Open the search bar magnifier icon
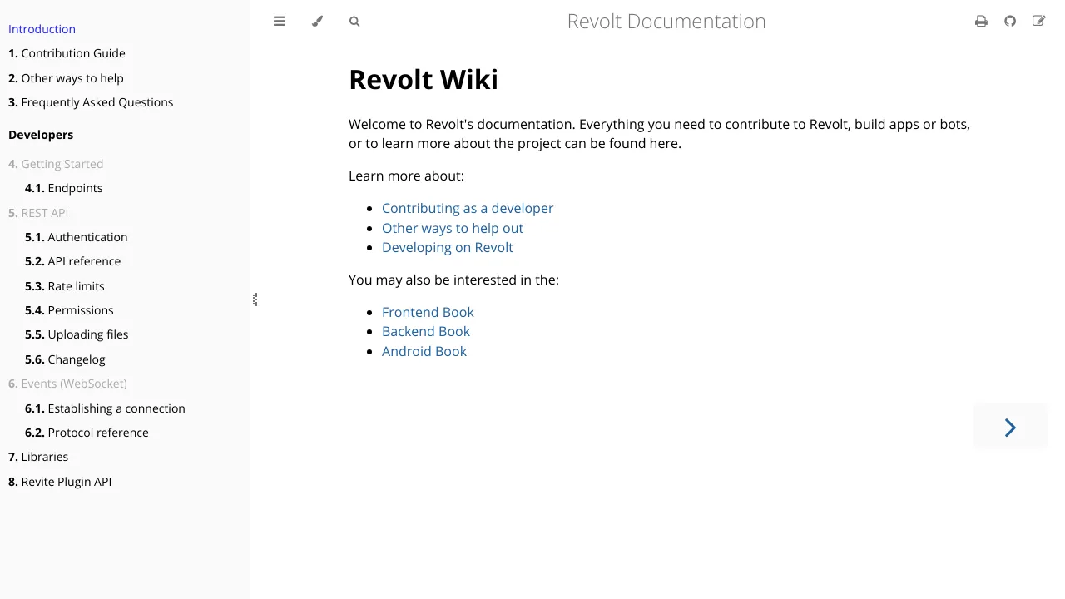1065x599 pixels. point(354,22)
